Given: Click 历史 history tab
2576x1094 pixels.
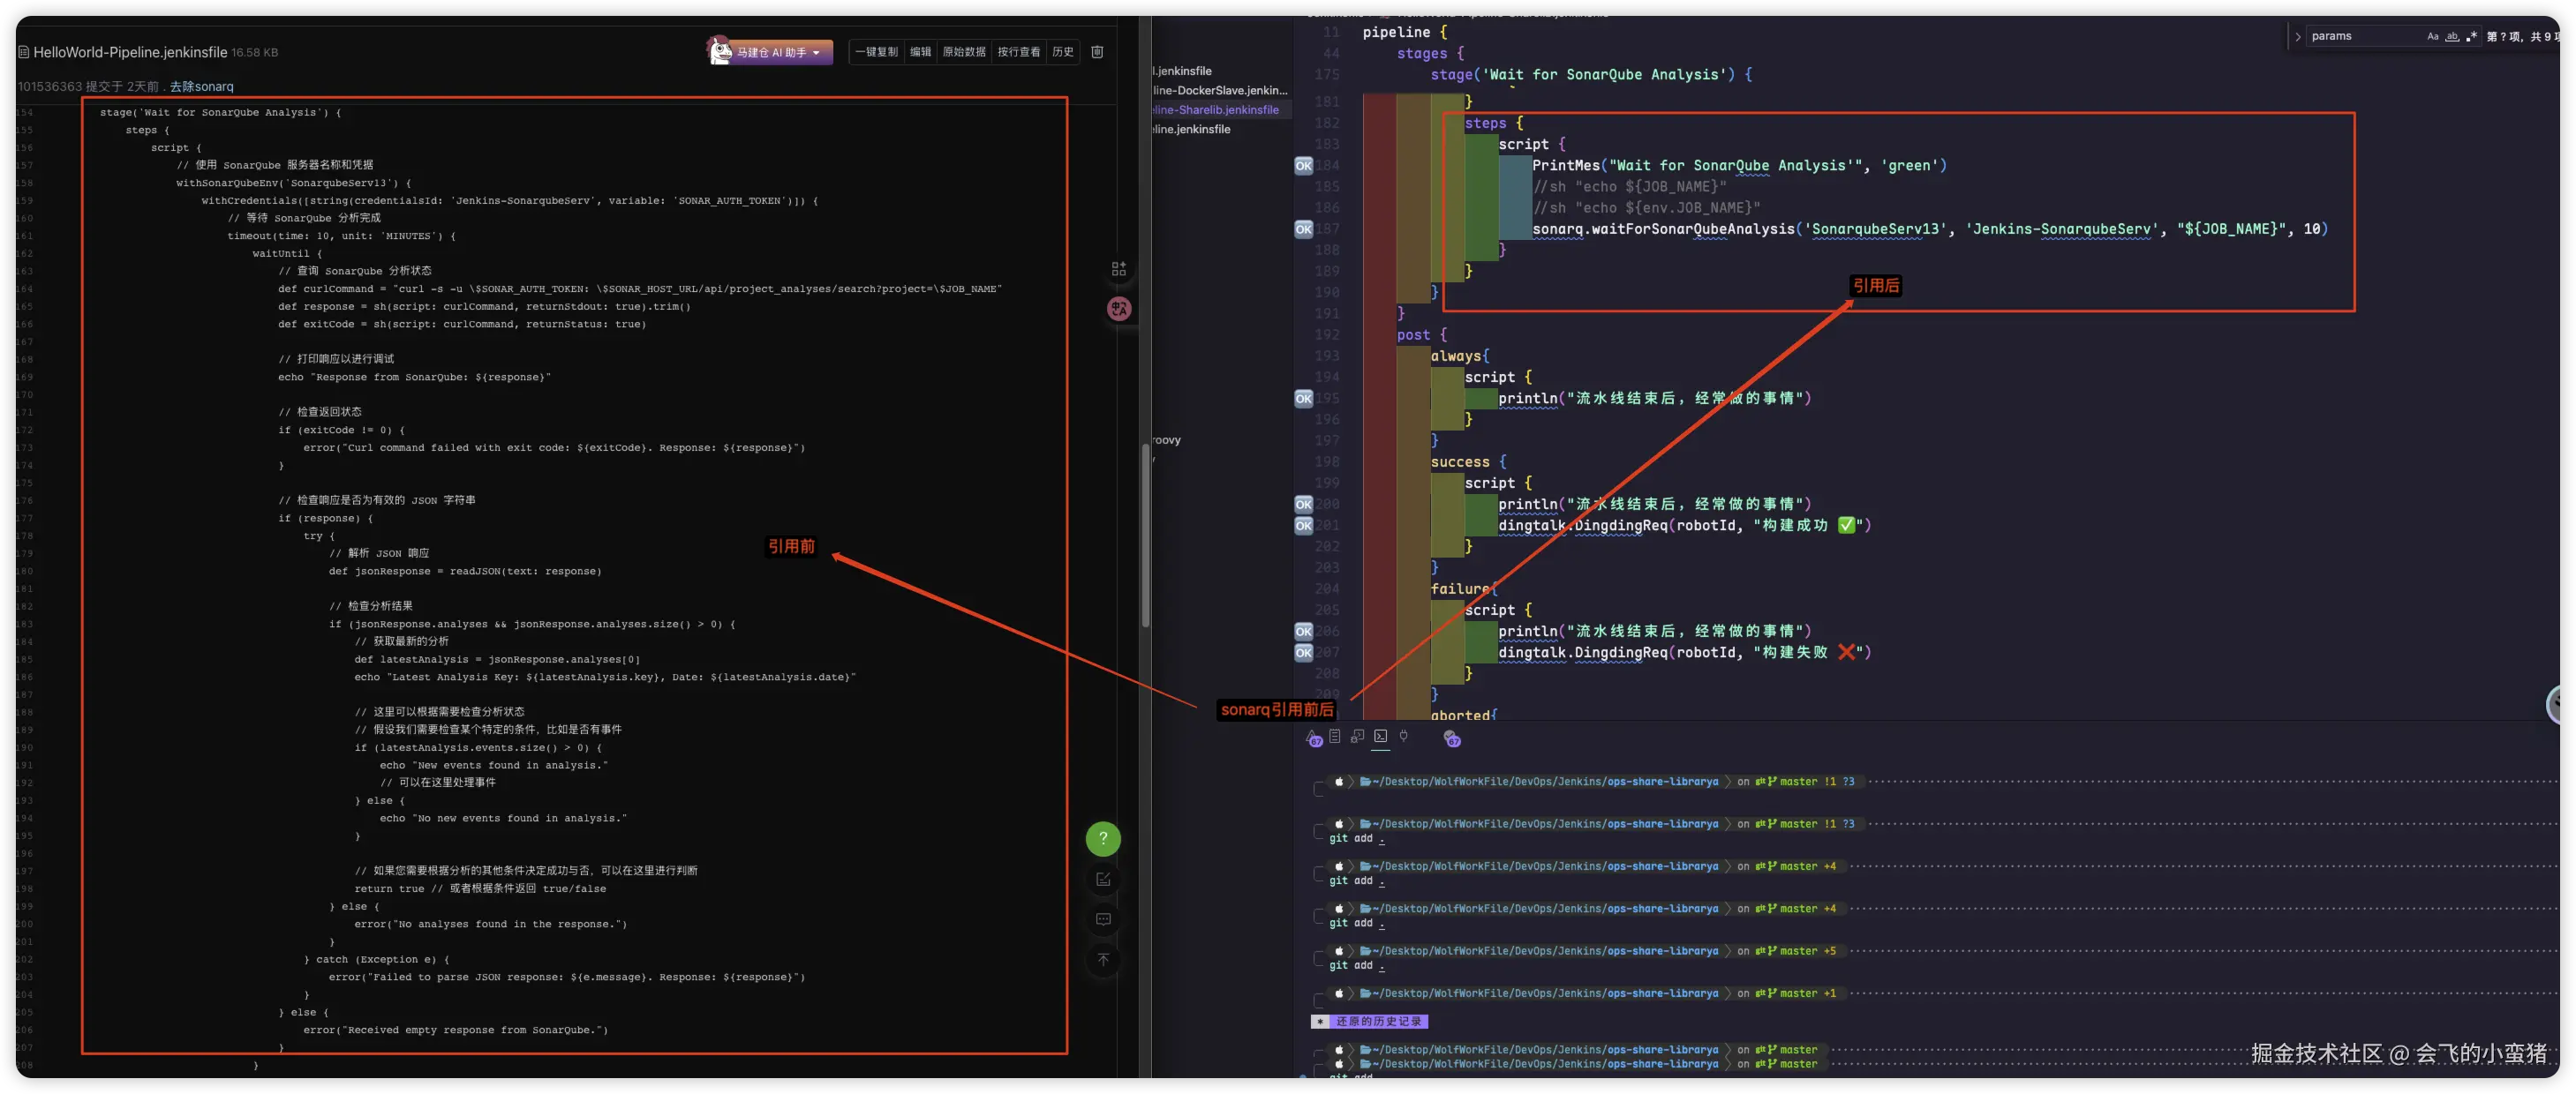Looking at the screenshot, I should (1062, 52).
